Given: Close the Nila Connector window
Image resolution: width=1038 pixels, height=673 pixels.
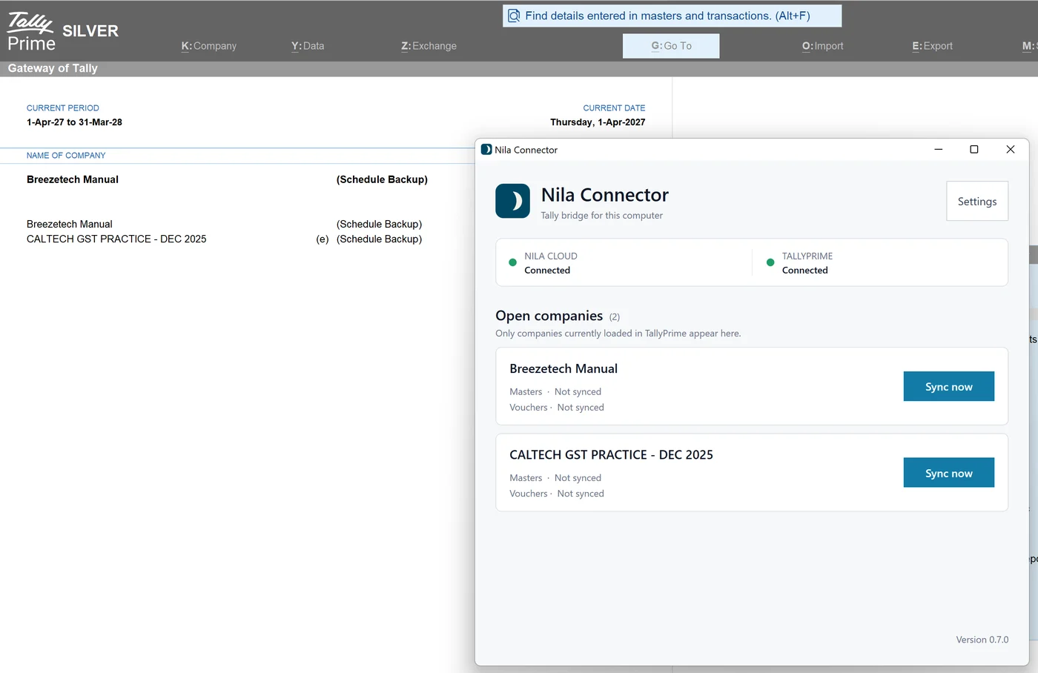Looking at the screenshot, I should tap(1010, 150).
